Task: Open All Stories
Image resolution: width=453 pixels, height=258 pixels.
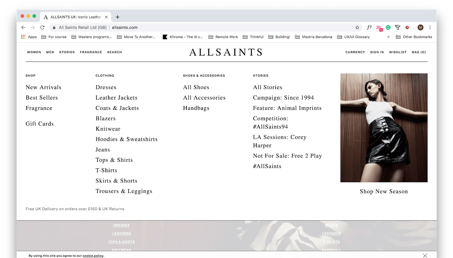Action: (x=268, y=87)
